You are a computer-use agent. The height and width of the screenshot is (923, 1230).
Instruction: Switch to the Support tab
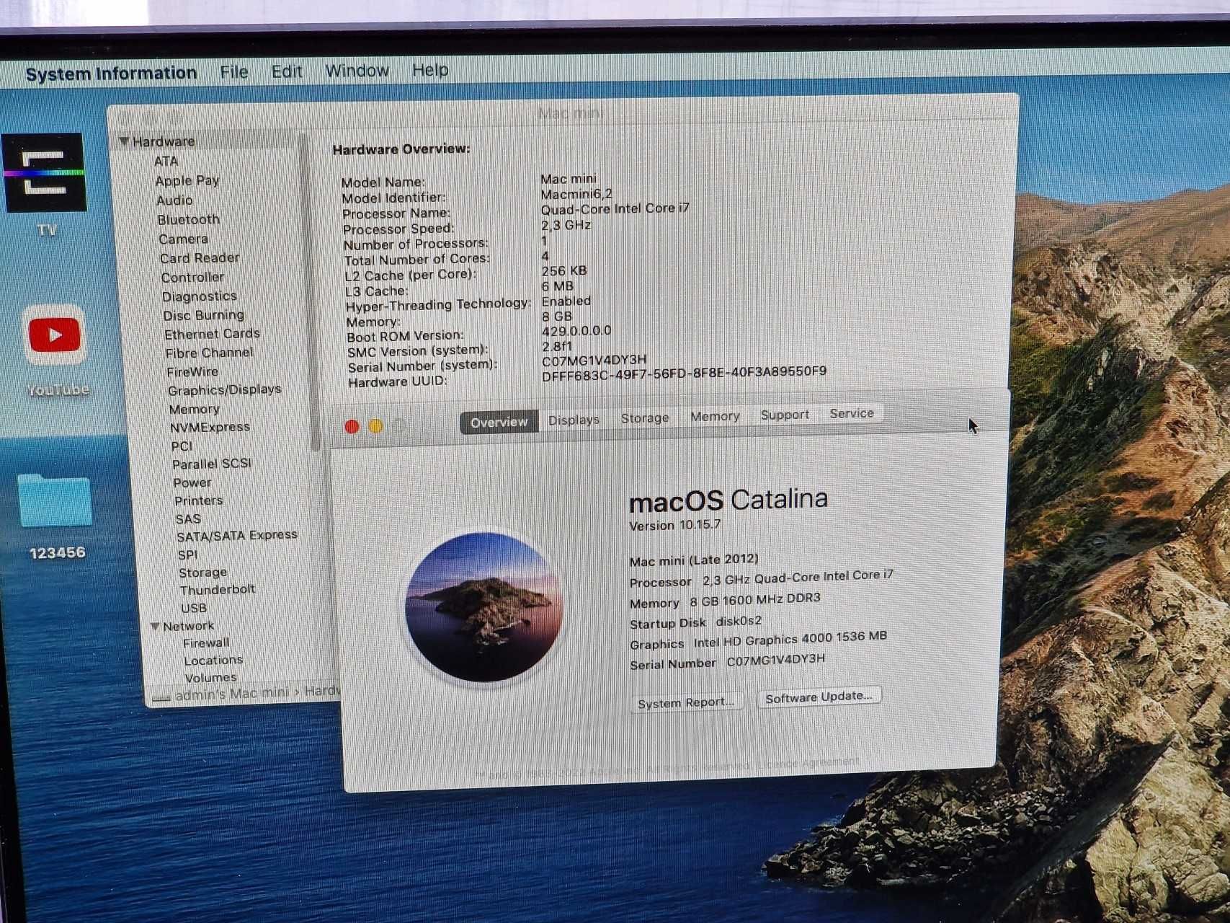point(785,415)
